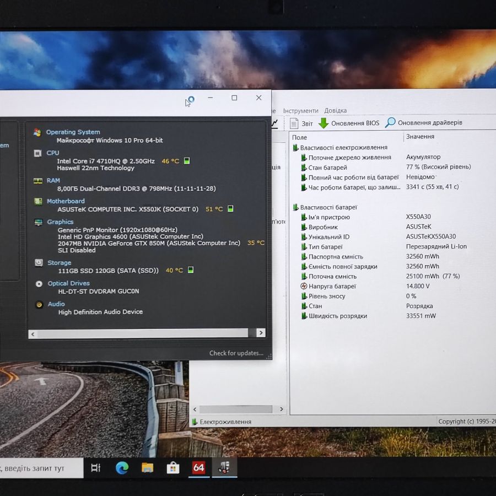496x496 pixels.
Task: Click the 33551 mW value cell
Action: point(420,316)
